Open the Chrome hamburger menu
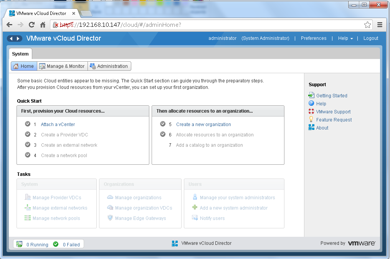This screenshot has width=390, height=259. [x=380, y=25]
